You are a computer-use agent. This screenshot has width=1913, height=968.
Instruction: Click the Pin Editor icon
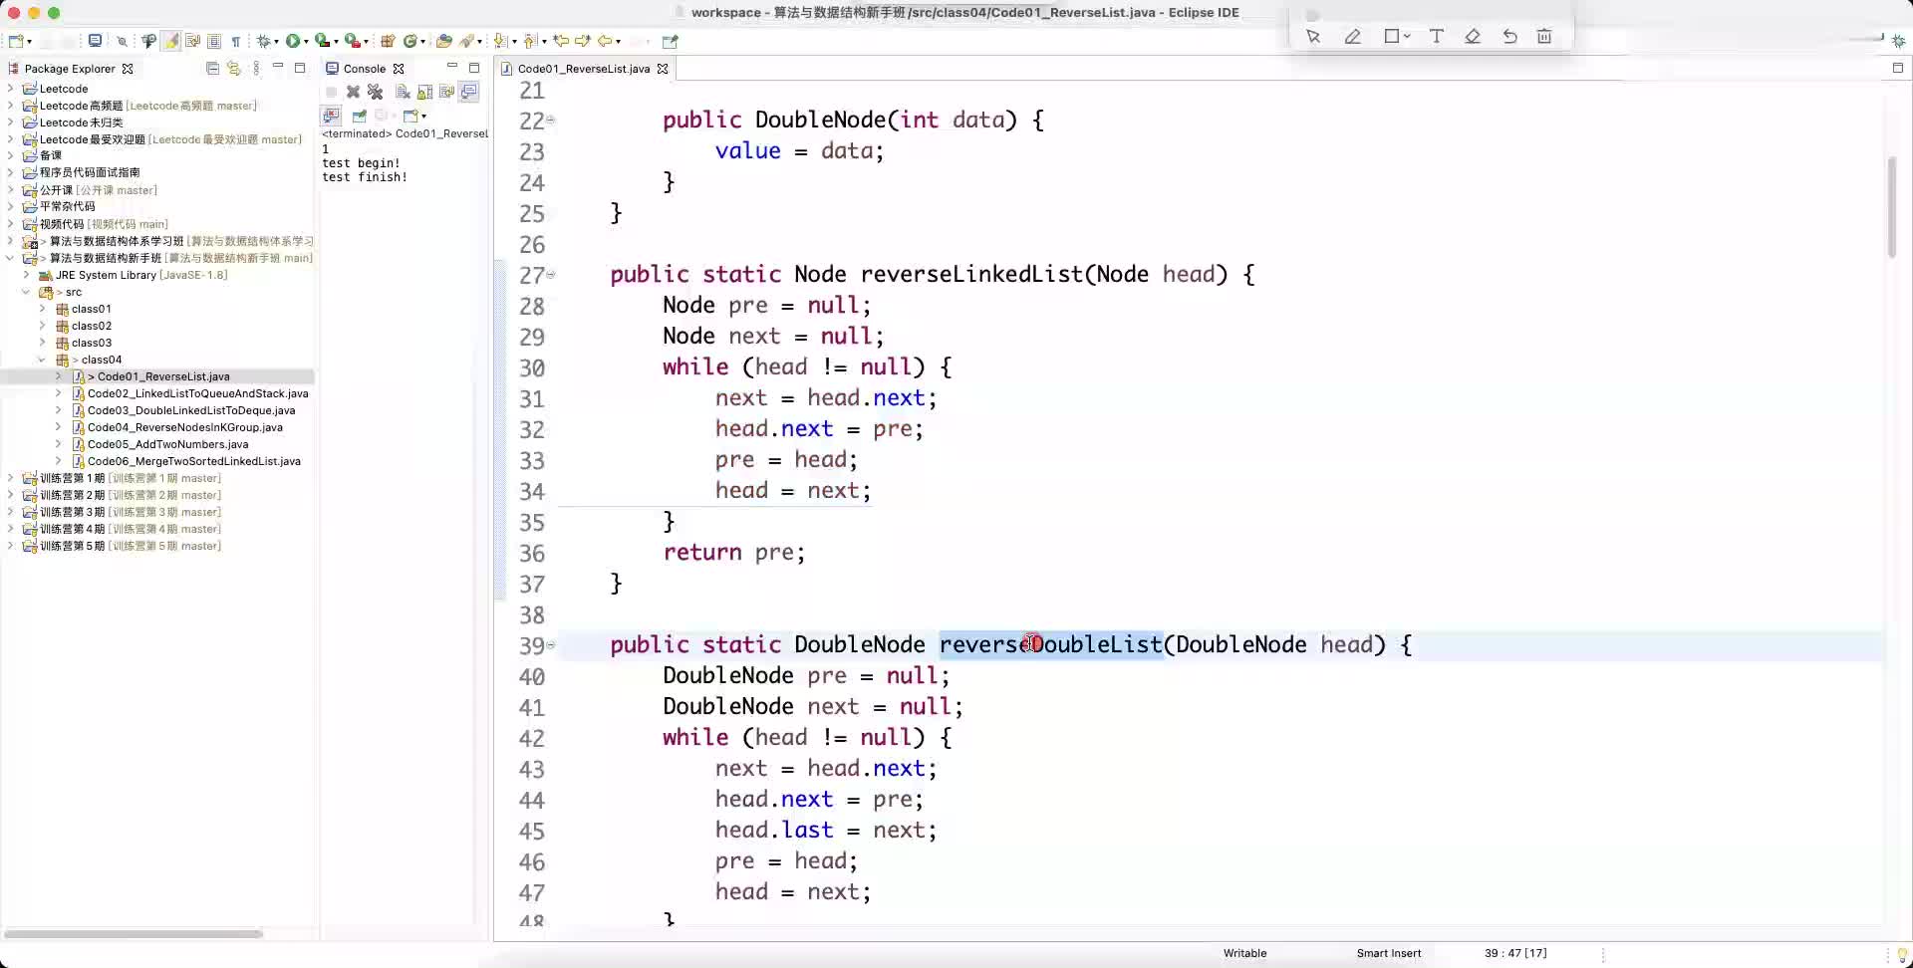pos(671,41)
